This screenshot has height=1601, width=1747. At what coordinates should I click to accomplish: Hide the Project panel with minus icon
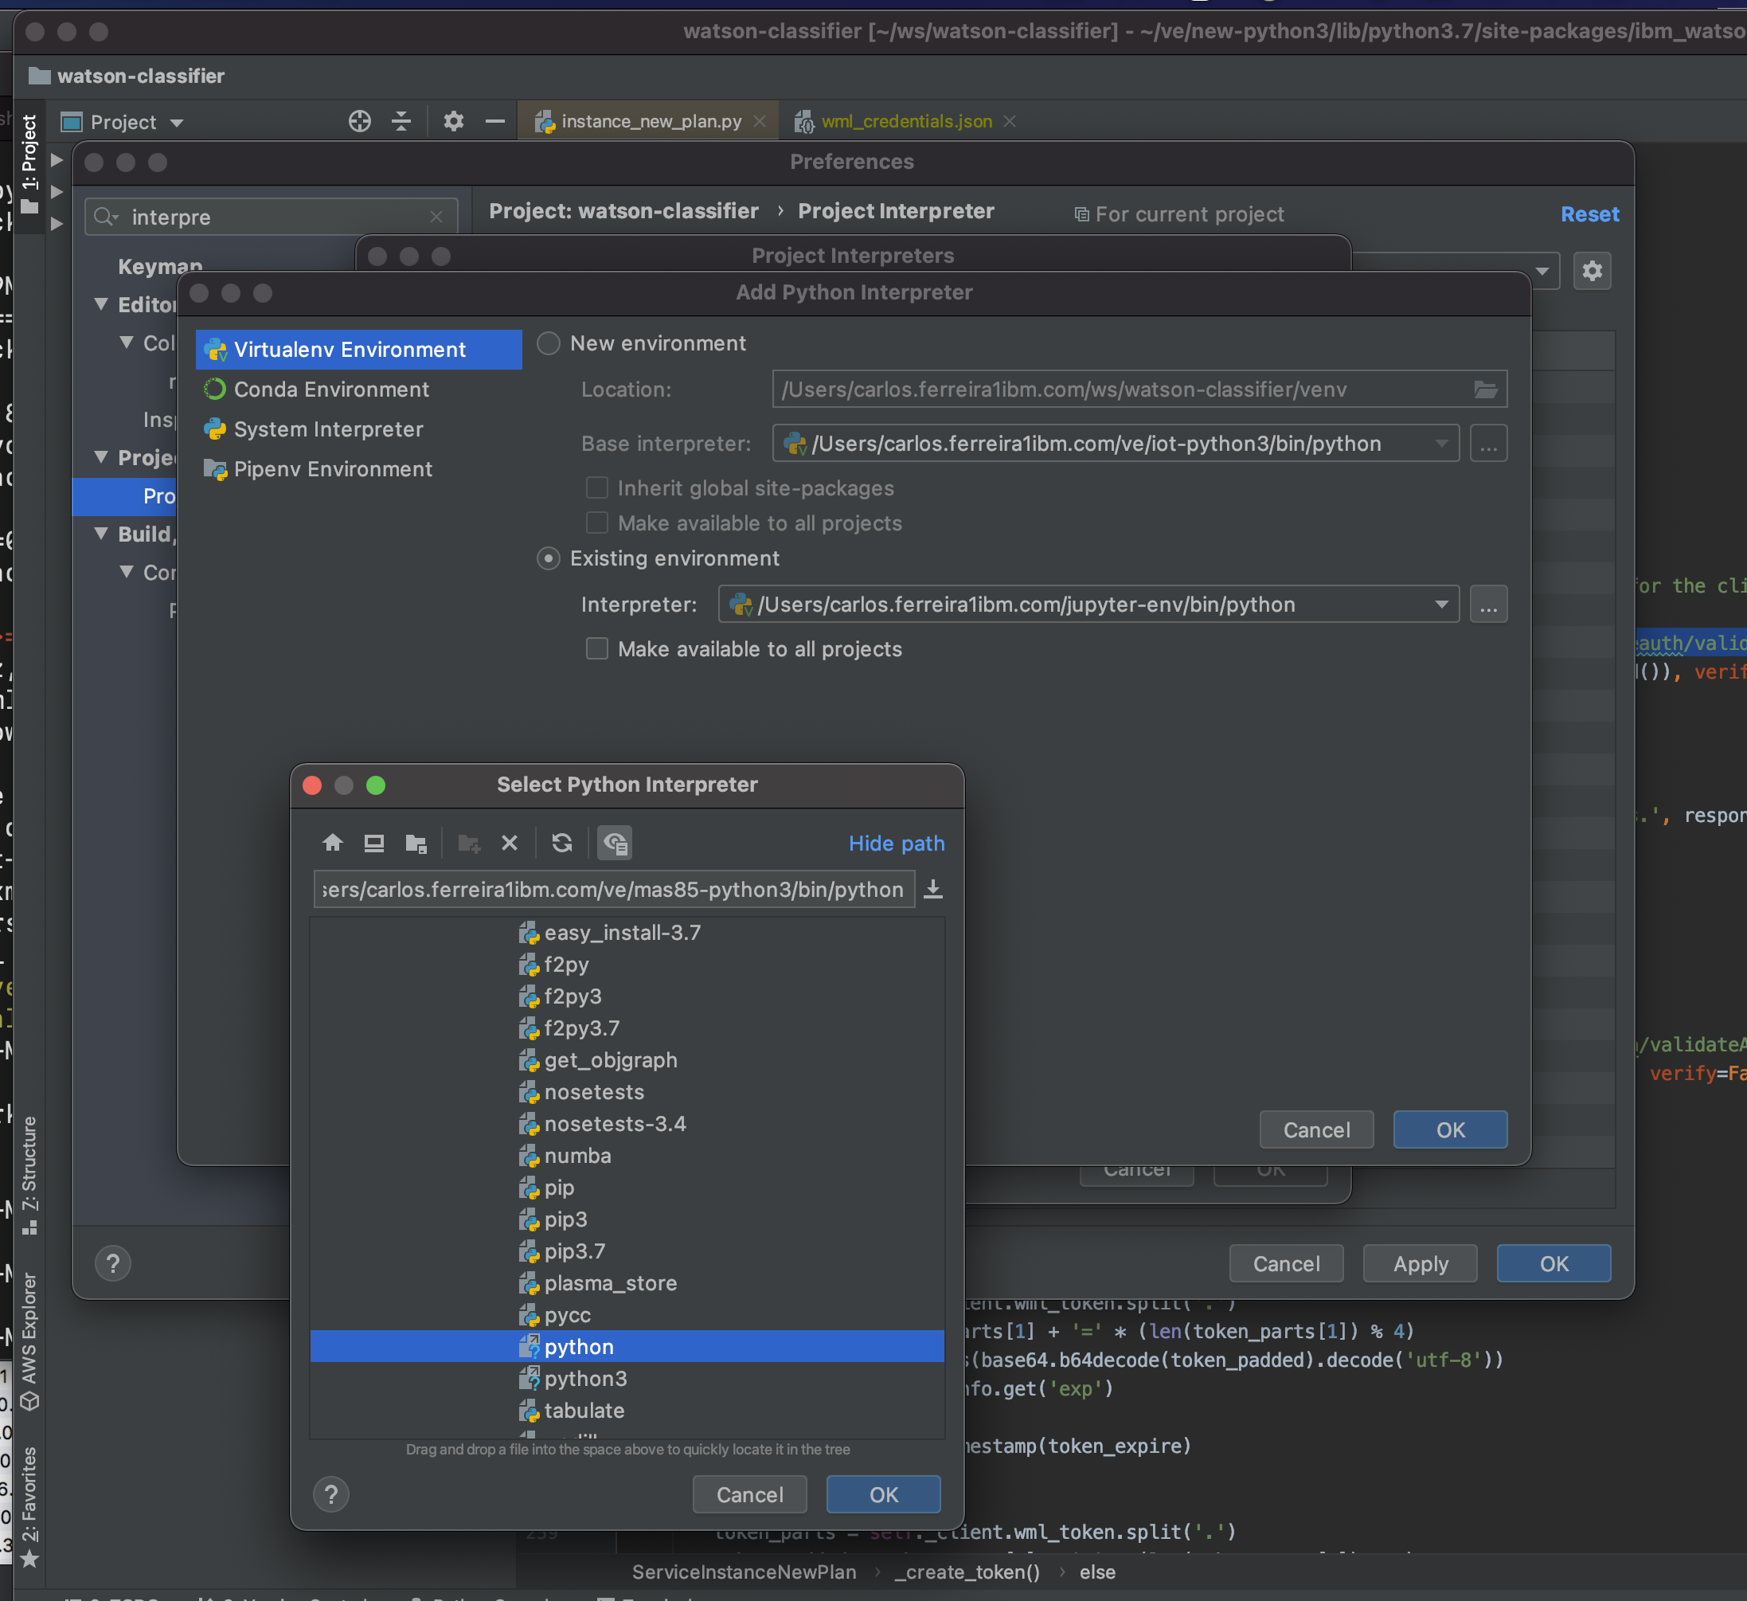coord(494,121)
